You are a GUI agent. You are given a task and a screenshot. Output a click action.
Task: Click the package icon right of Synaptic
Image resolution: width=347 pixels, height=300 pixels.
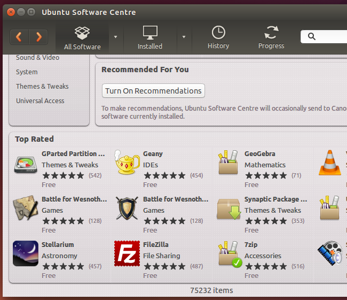[329, 208]
